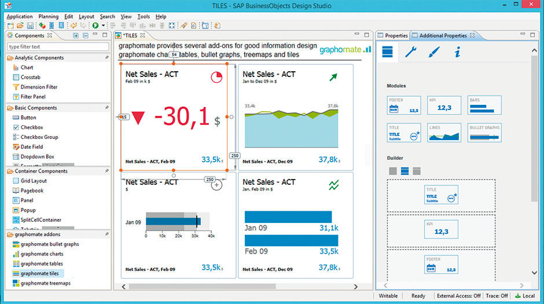Select the Button component
The image size is (544, 304).
coord(24,118)
